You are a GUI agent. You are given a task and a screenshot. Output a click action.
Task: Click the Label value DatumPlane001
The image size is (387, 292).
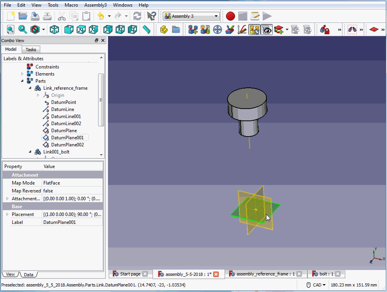click(73, 222)
